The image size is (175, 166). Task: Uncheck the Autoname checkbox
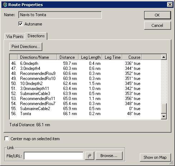[20, 24]
